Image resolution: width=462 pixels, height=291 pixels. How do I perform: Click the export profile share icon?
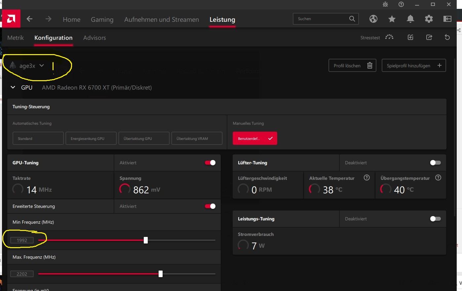tap(429, 37)
